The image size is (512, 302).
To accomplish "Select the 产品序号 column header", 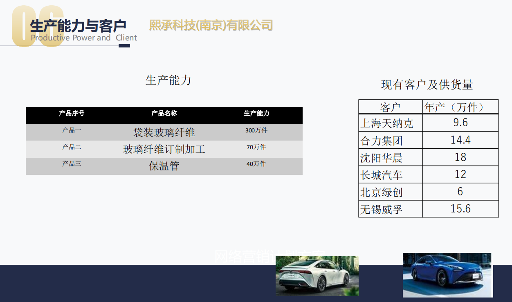I will tap(72, 113).
